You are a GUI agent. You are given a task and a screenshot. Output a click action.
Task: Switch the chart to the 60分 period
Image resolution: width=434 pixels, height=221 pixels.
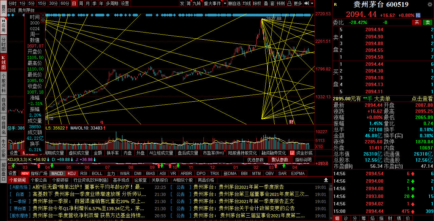65,3
